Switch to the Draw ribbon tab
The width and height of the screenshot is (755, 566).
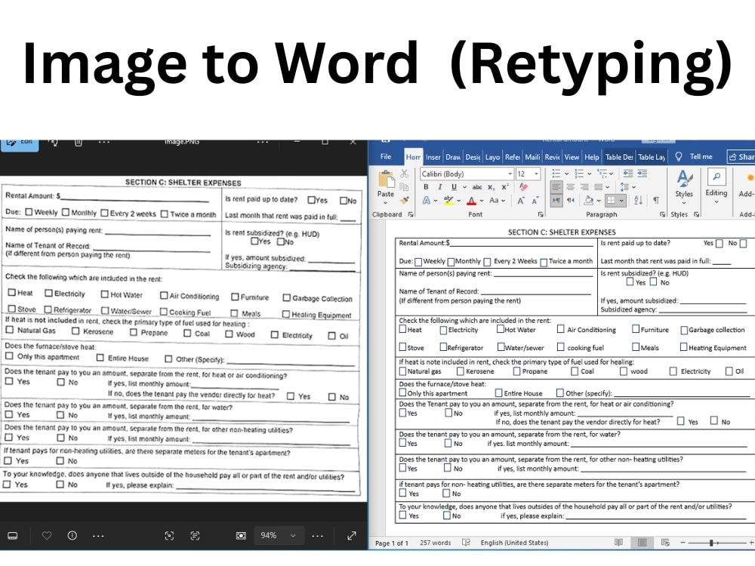(452, 157)
